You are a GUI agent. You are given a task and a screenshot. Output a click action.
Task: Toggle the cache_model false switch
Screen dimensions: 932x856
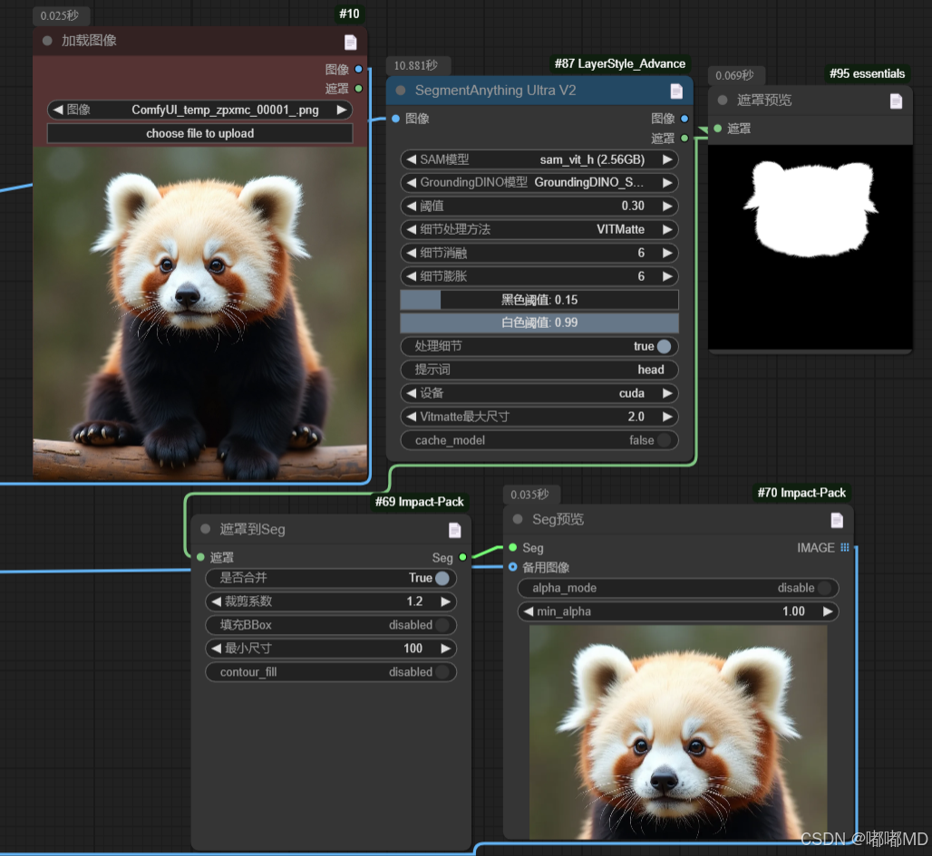point(664,440)
